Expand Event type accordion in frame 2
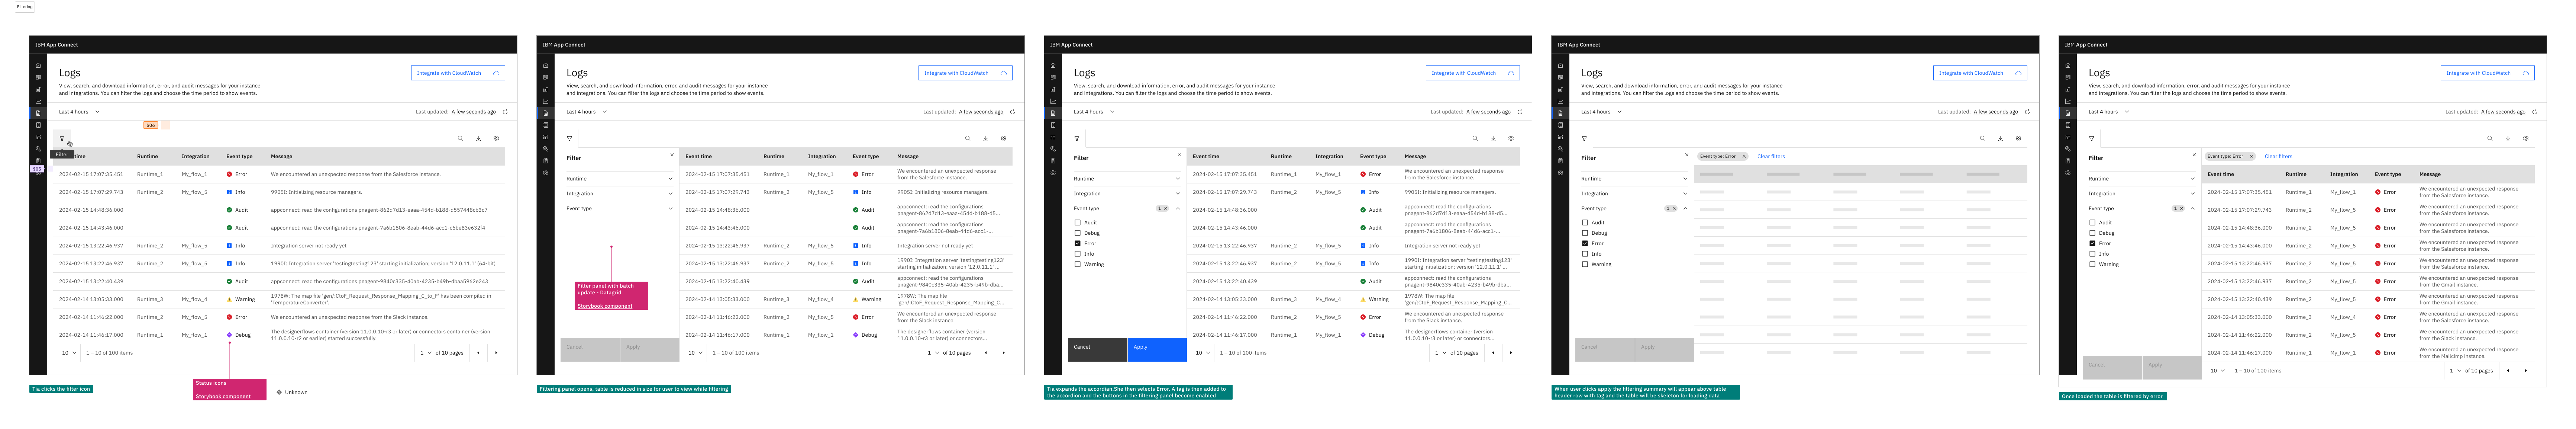Image resolution: width=2576 pixels, height=429 pixels. tap(620, 209)
